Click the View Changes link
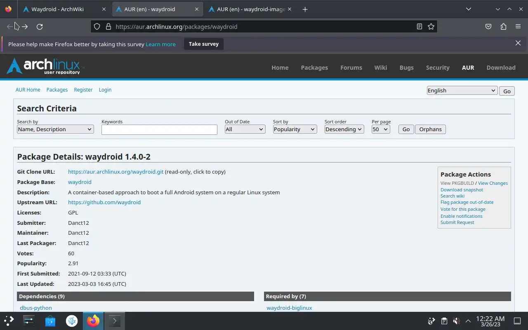 pos(493,183)
